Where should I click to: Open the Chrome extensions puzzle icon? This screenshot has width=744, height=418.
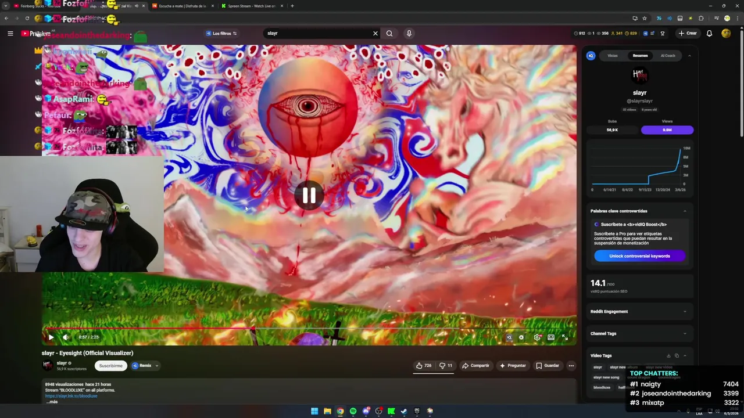pos(702,18)
